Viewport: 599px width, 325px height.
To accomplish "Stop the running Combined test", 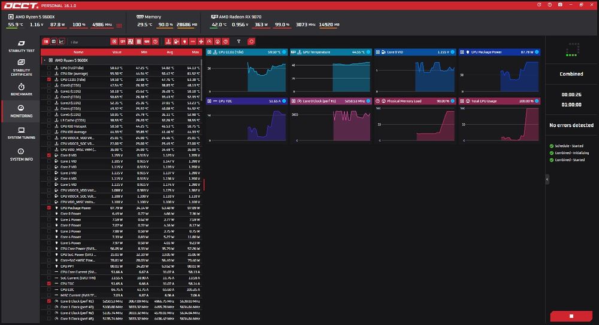I will click(x=571, y=316).
